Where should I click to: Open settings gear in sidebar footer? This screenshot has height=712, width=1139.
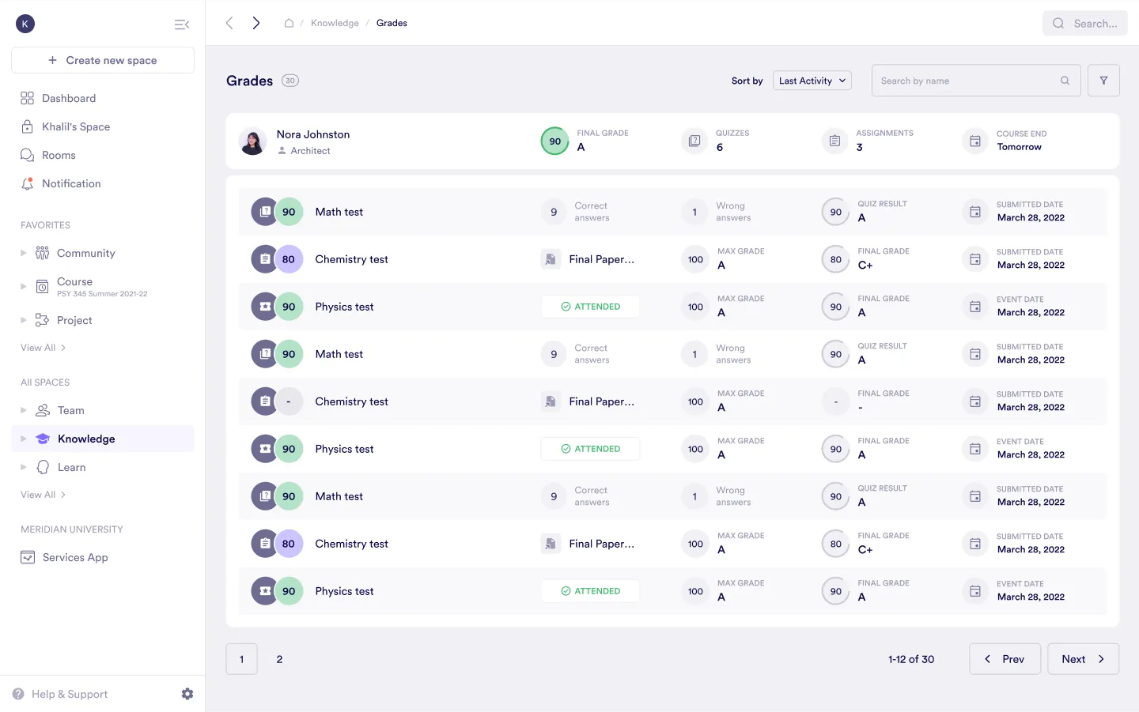click(187, 694)
